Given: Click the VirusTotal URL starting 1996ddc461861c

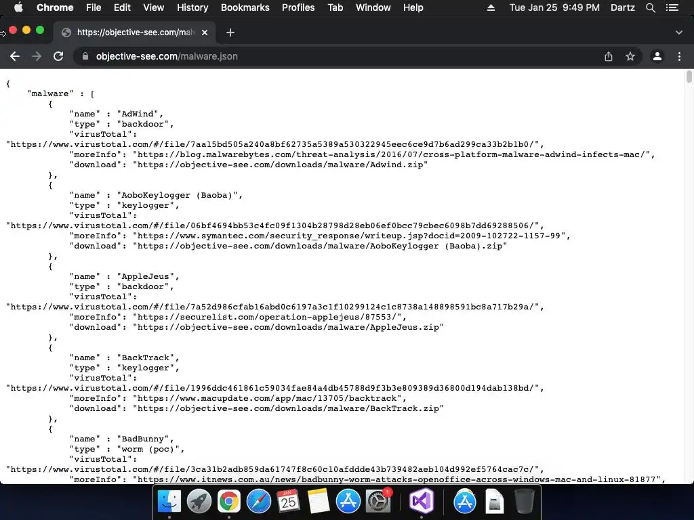Looking at the screenshot, I should [x=272, y=389].
